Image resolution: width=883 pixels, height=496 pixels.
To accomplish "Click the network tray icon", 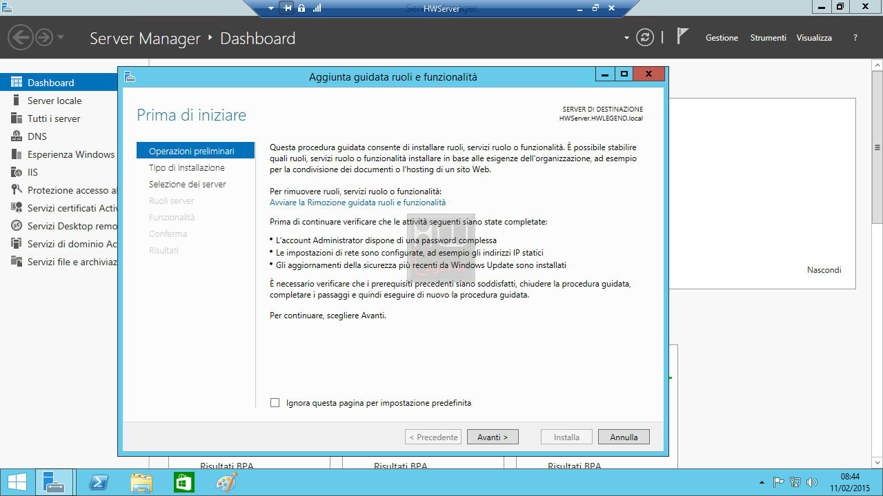I will click(x=795, y=482).
